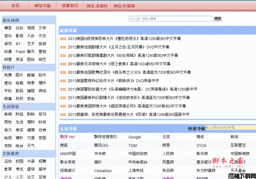Open the 动漫 category link
Image resolution: width=256 pixels, height=179 pixels.
point(8,52)
